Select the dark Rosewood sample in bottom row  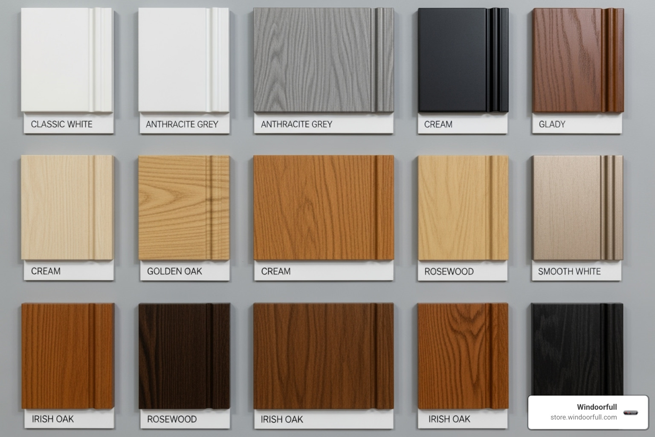[x=183, y=356]
